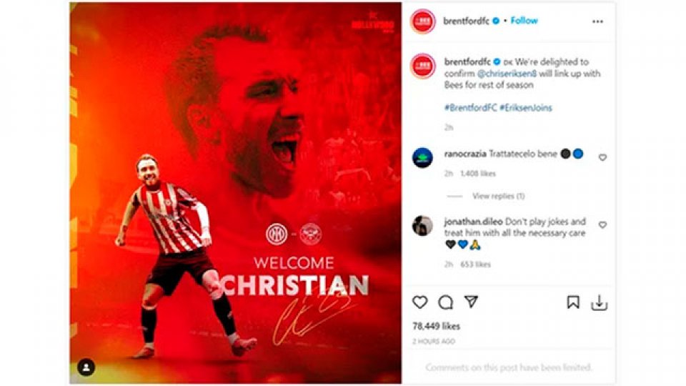Open the #EriksenJoins hashtag
Image resolution: width=686 pixels, height=386 pixels.
tap(525, 108)
